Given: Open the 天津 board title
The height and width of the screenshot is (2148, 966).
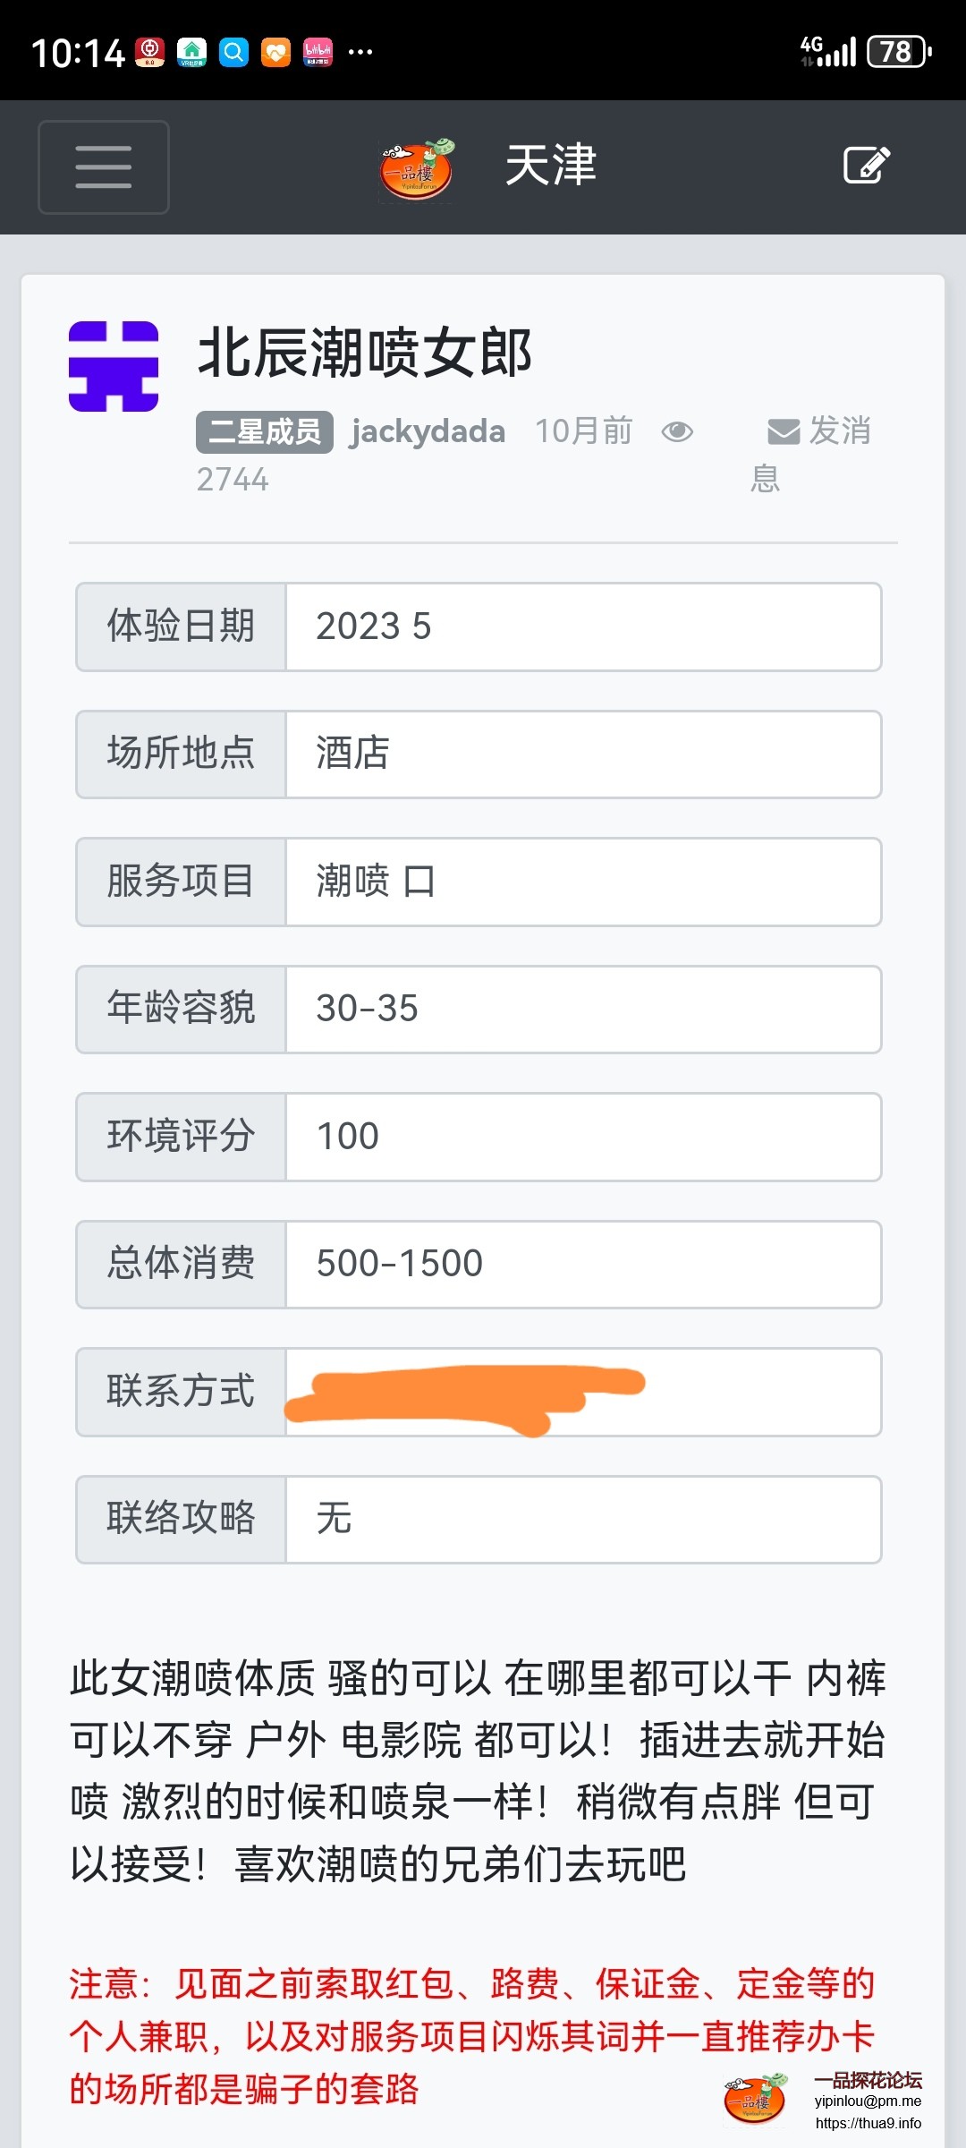Looking at the screenshot, I should click(550, 166).
